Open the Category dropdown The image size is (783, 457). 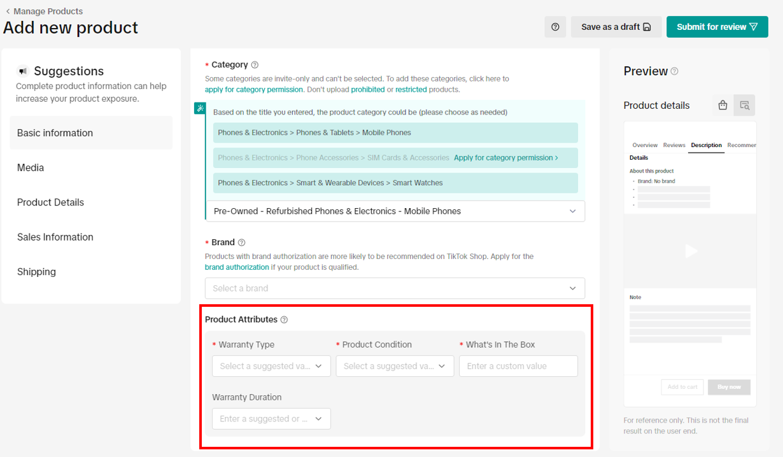pos(395,211)
